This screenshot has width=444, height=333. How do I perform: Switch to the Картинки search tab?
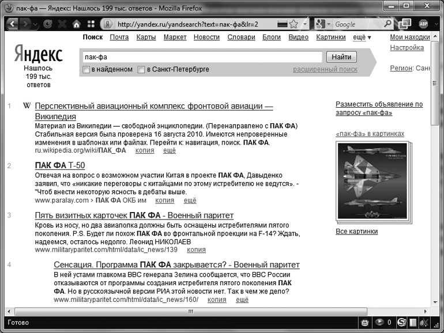(x=330, y=37)
